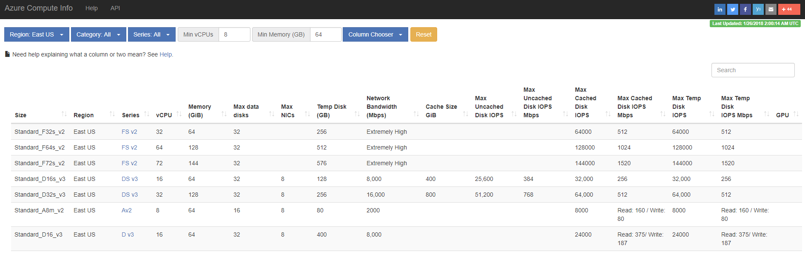
Task: Click cache size value 800
Action: coord(430,195)
